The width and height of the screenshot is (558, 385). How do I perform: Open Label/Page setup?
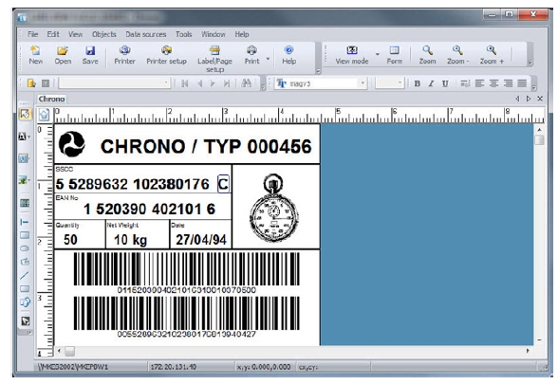pyautogui.click(x=214, y=59)
